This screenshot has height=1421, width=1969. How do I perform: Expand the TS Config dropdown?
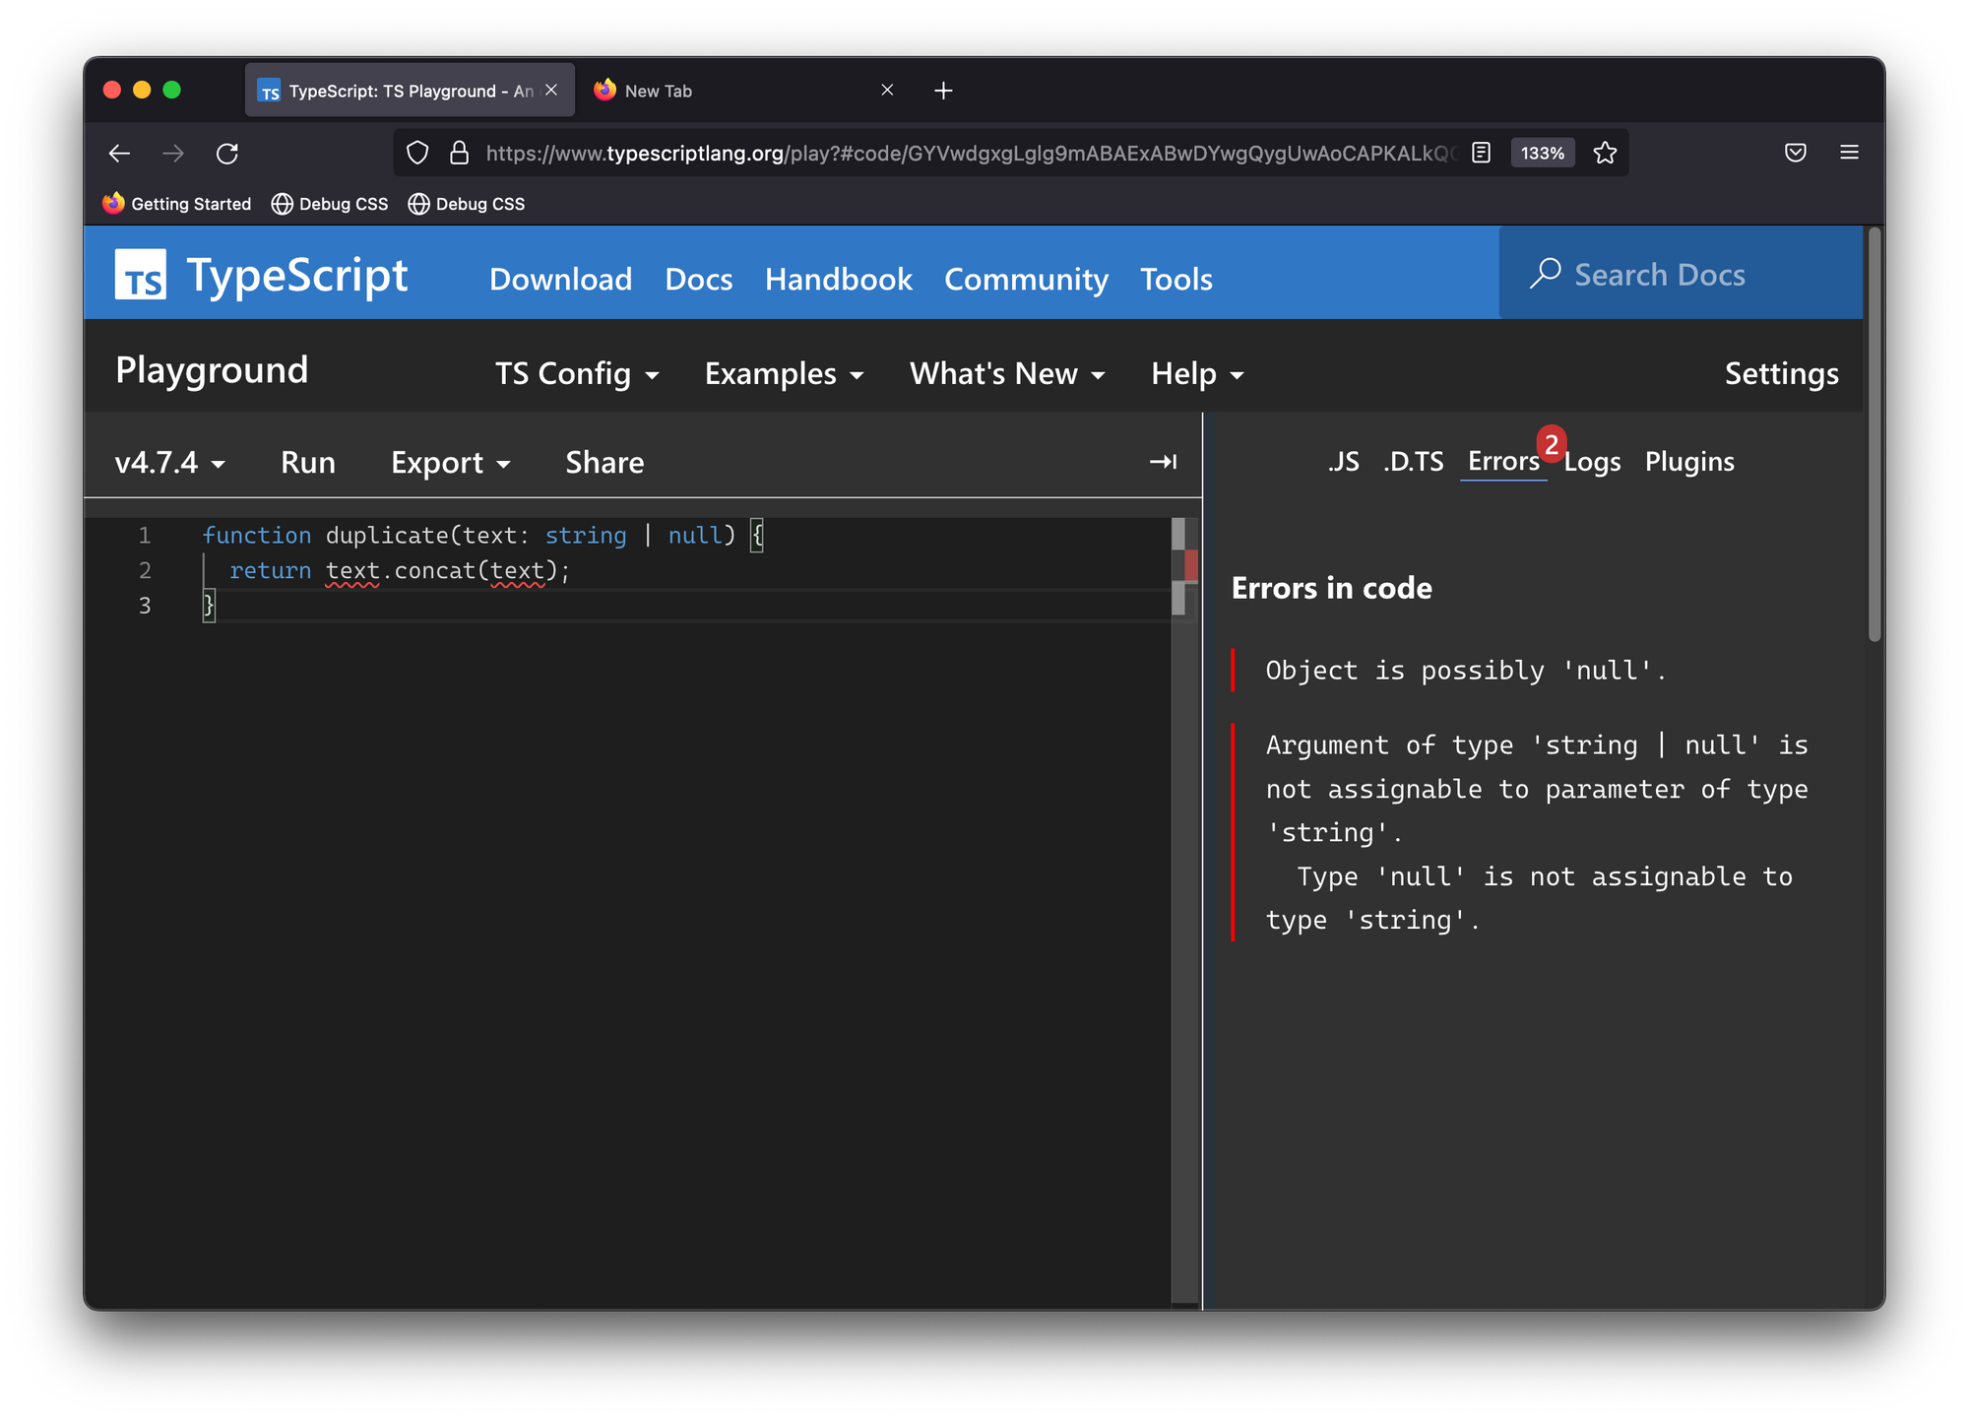click(573, 371)
